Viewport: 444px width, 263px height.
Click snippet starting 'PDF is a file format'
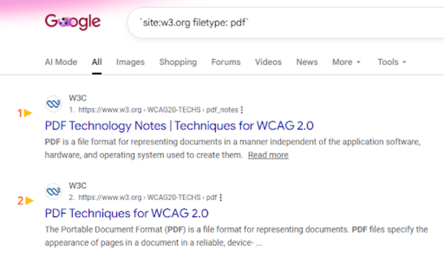pos(233,148)
